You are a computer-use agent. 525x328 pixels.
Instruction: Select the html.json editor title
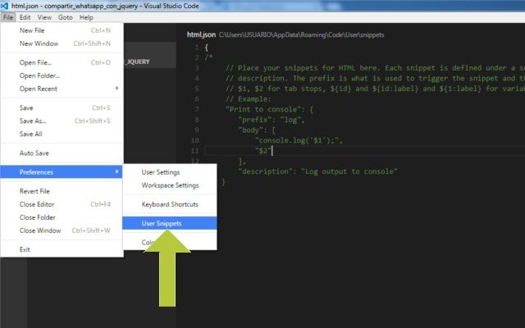201,34
